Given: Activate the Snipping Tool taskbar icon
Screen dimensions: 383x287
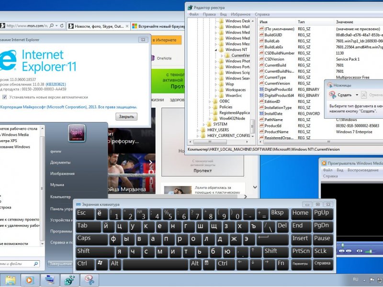Looking at the screenshot, I should (90, 280).
